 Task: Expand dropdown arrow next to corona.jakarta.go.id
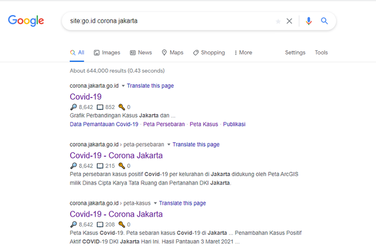click(x=123, y=86)
